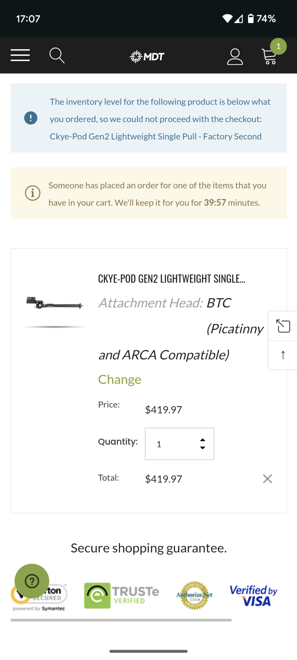
Task: Open the CKYE-POD GEN2 LIGHTWEIGHT product title
Action: [x=171, y=279]
